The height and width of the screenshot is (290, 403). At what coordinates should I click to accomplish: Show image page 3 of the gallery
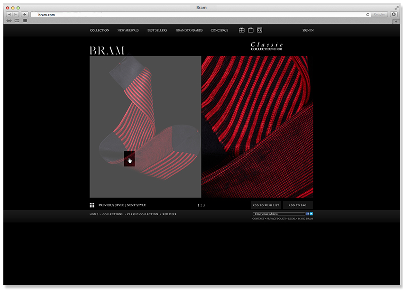[204, 205]
